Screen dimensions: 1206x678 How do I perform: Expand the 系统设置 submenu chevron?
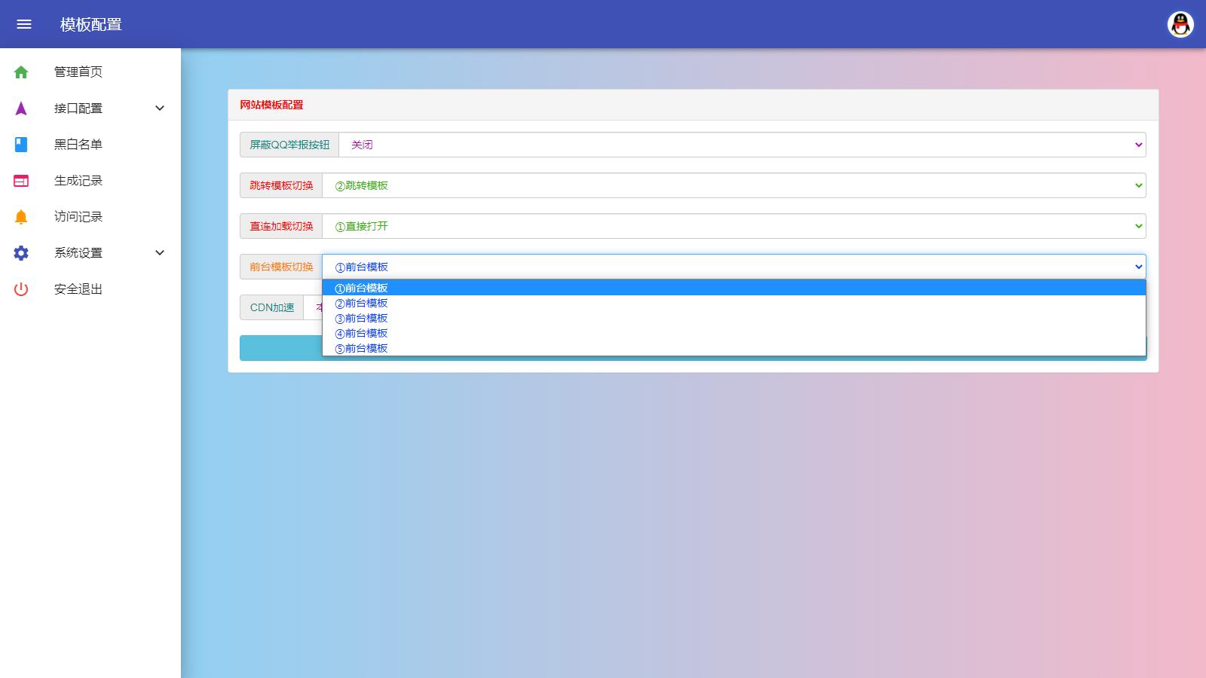[160, 253]
